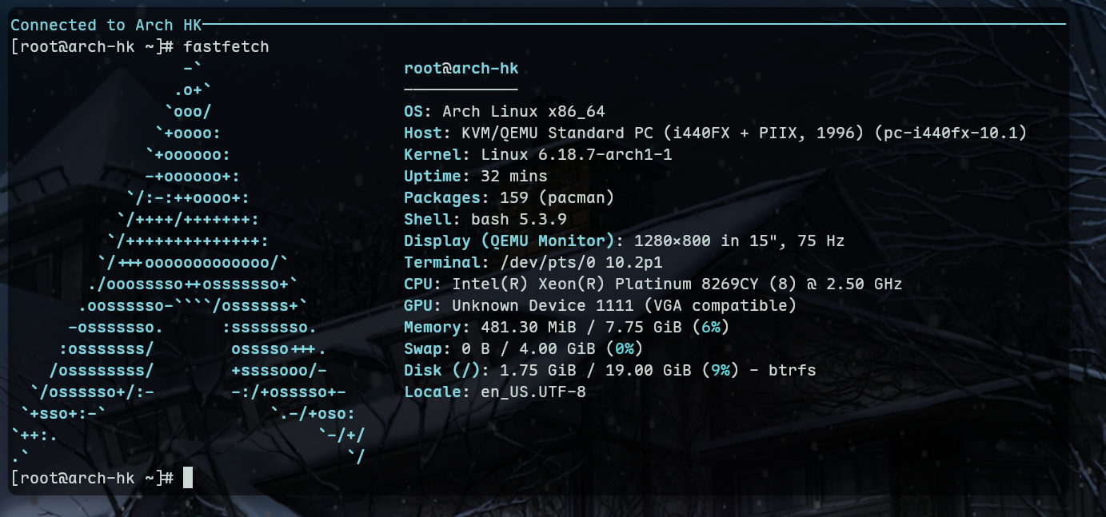
Task: Click the root@arch-hk header in fastfetch output
Action: click(x=461, y=68)
